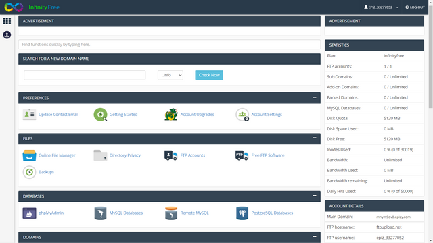
Task: Click the Daily Hits Used value
Action: tap(398, 191)
